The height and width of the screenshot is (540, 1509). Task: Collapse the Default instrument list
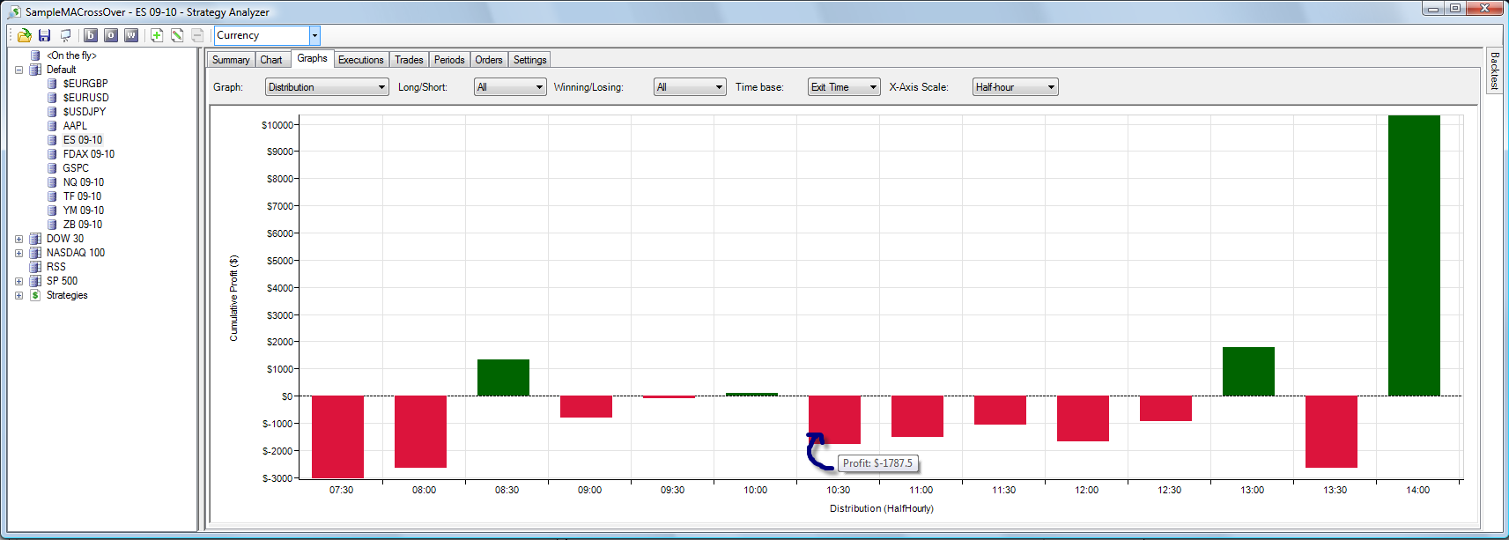pyautogui.click(x=18, y=70)
